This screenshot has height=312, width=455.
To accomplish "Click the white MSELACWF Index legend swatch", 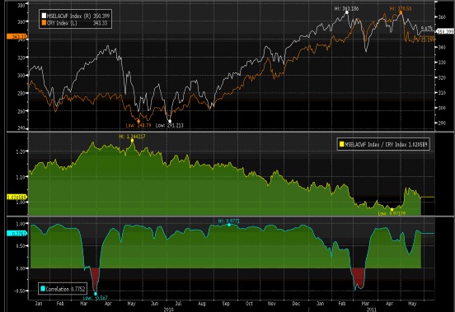I will 45,16.
